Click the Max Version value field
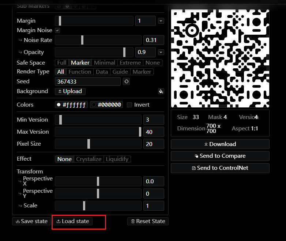286x241 pixels. click(x=154, y=132)
